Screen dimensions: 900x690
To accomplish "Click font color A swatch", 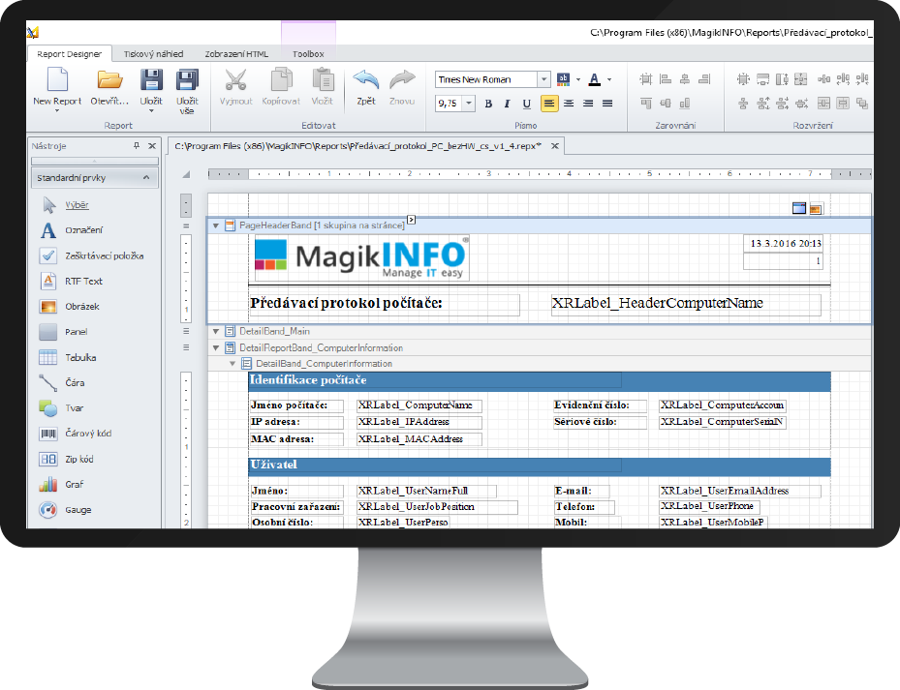I will coord(595,79).
